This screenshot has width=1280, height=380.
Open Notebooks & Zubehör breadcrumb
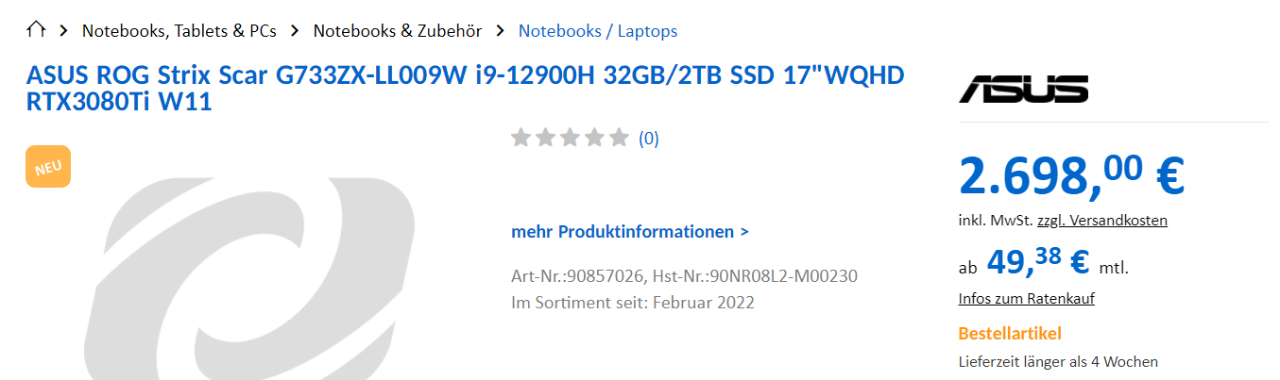pos(398,31)
